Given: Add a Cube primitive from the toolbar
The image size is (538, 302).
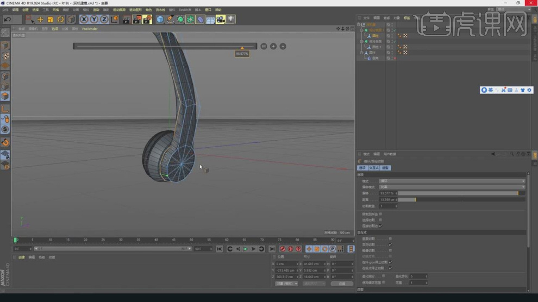Looking at the screenshot, I should click(x=160, y=20).
